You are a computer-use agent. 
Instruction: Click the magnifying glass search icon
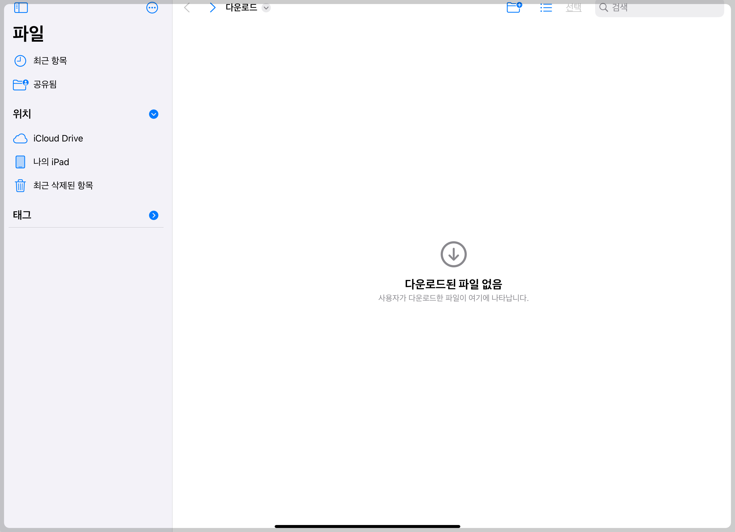[x=603, y=8]
